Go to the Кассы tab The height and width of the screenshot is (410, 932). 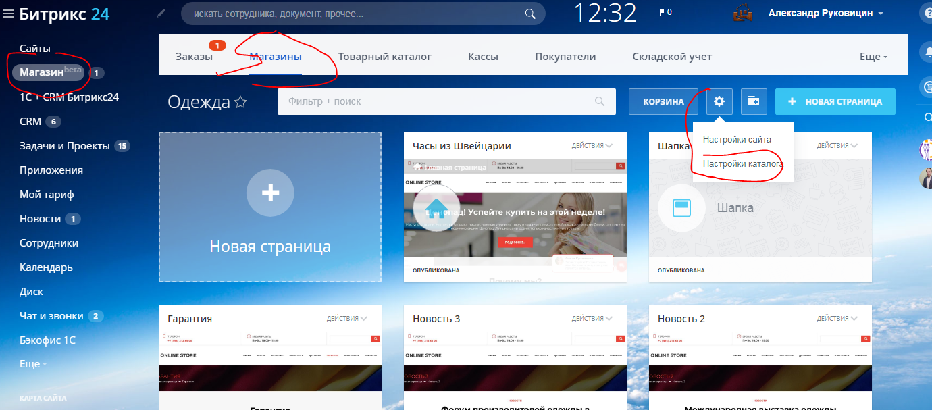tap(484, 57)
